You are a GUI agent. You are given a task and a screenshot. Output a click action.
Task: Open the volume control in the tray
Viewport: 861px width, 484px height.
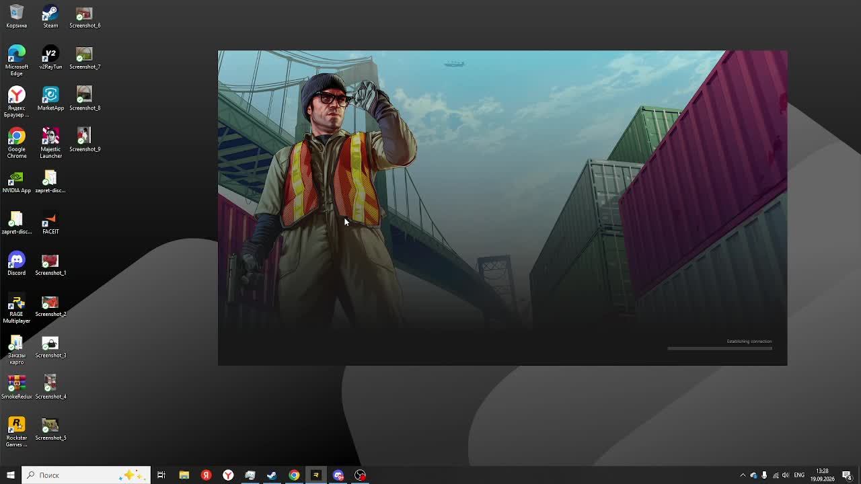[785, 475]
